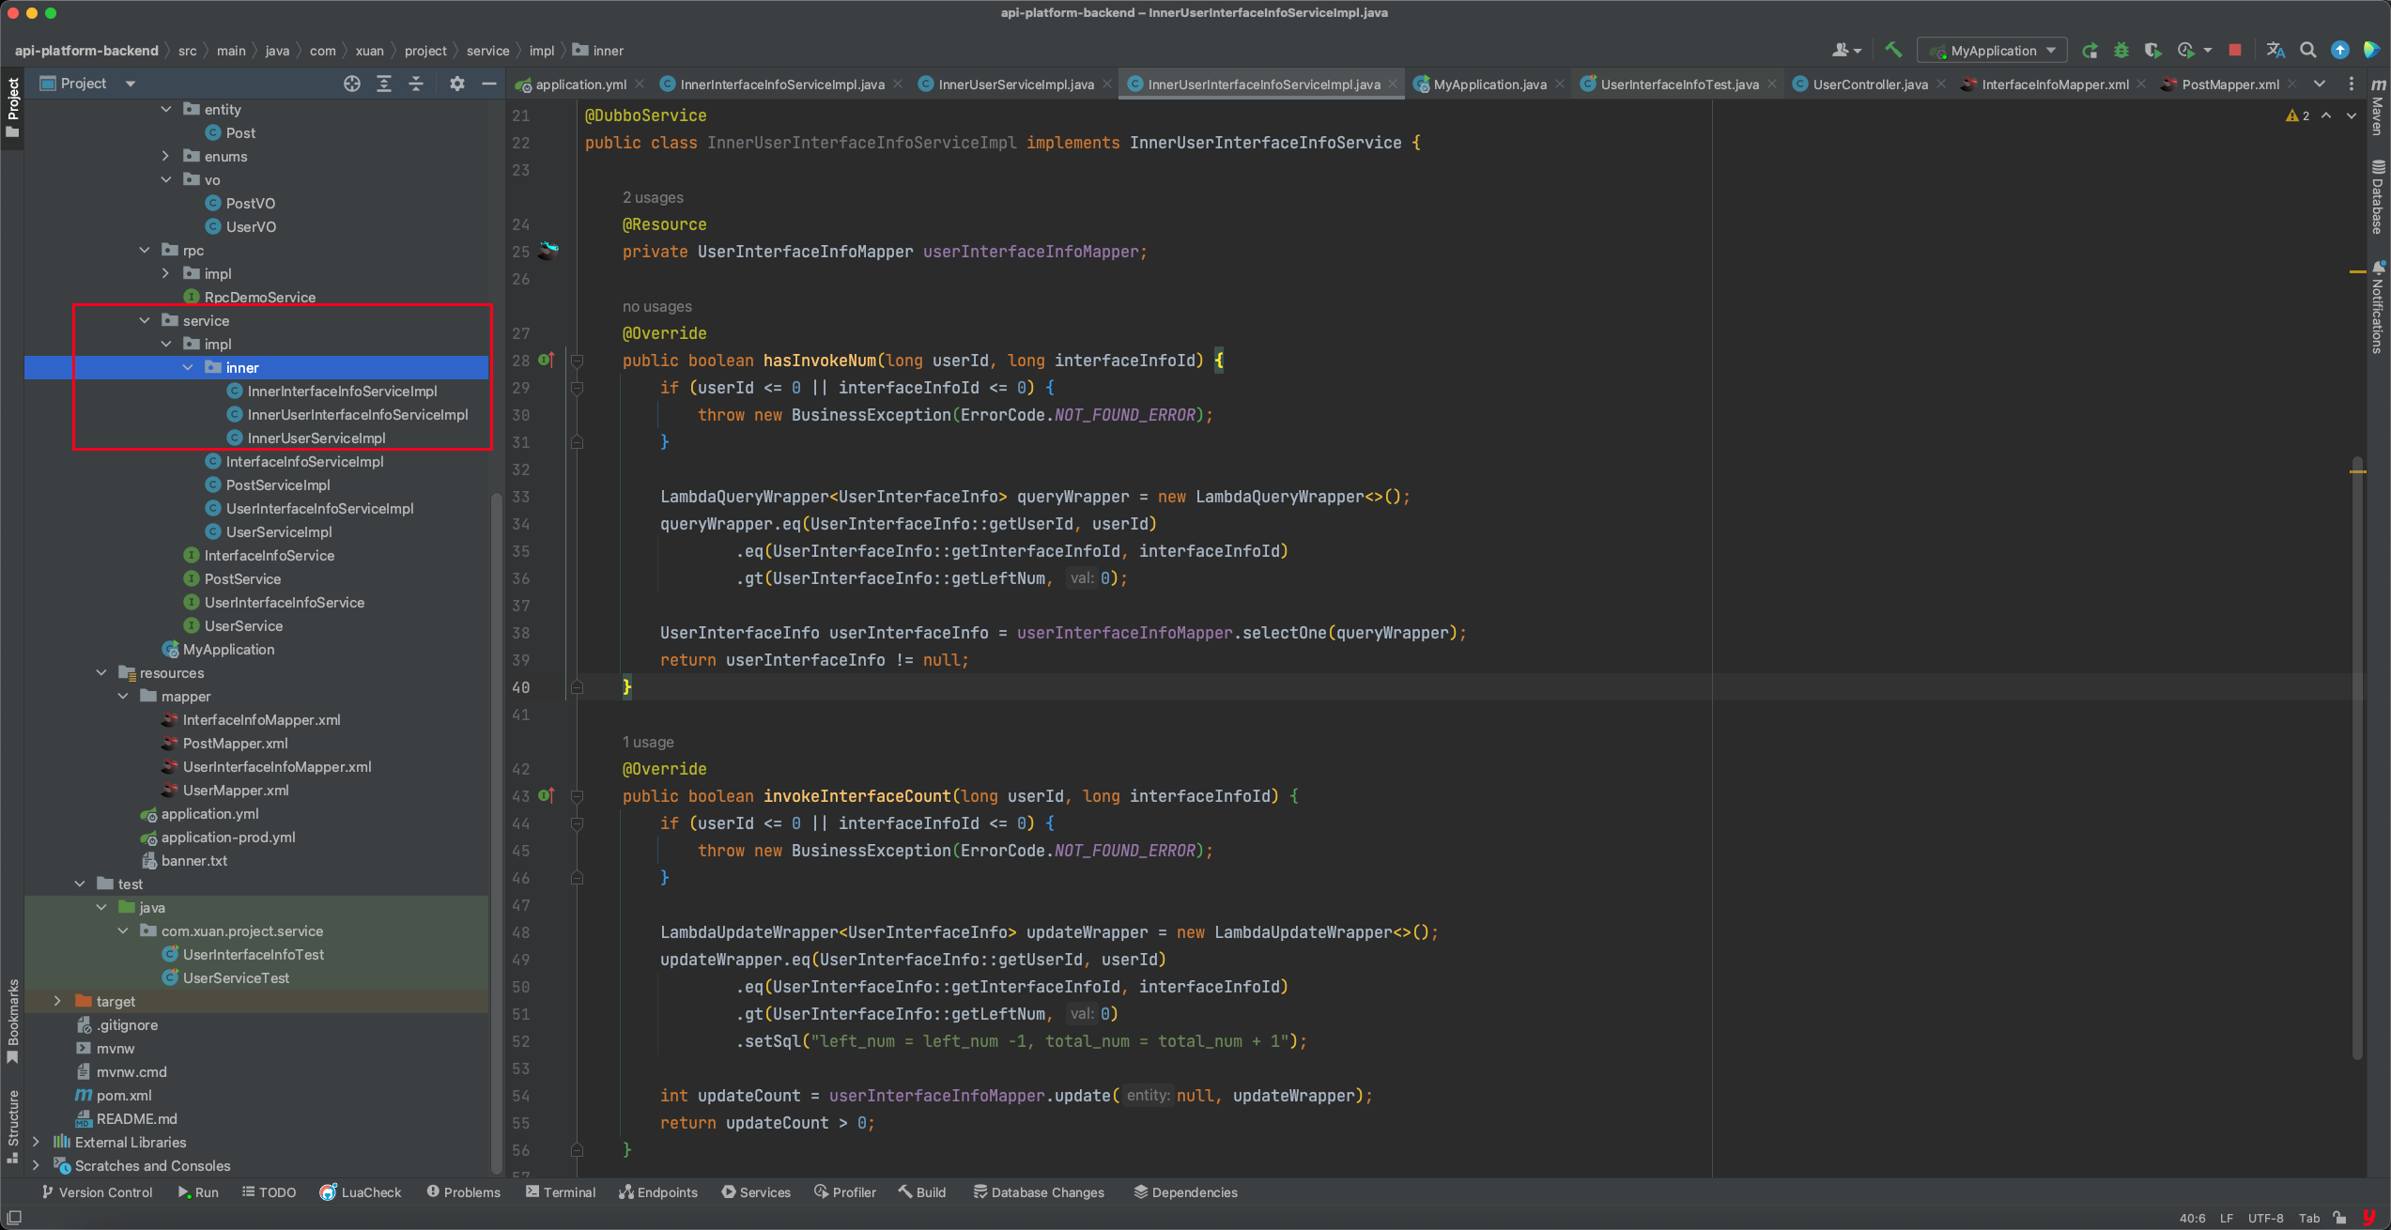Toggle the Project tool window stripe button
The height and width of the screenshot is (1230, 2391).
pos(13,105)
